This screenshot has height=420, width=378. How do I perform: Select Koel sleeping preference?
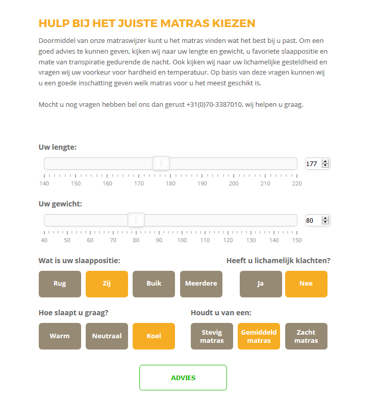(x=154, y=336)
